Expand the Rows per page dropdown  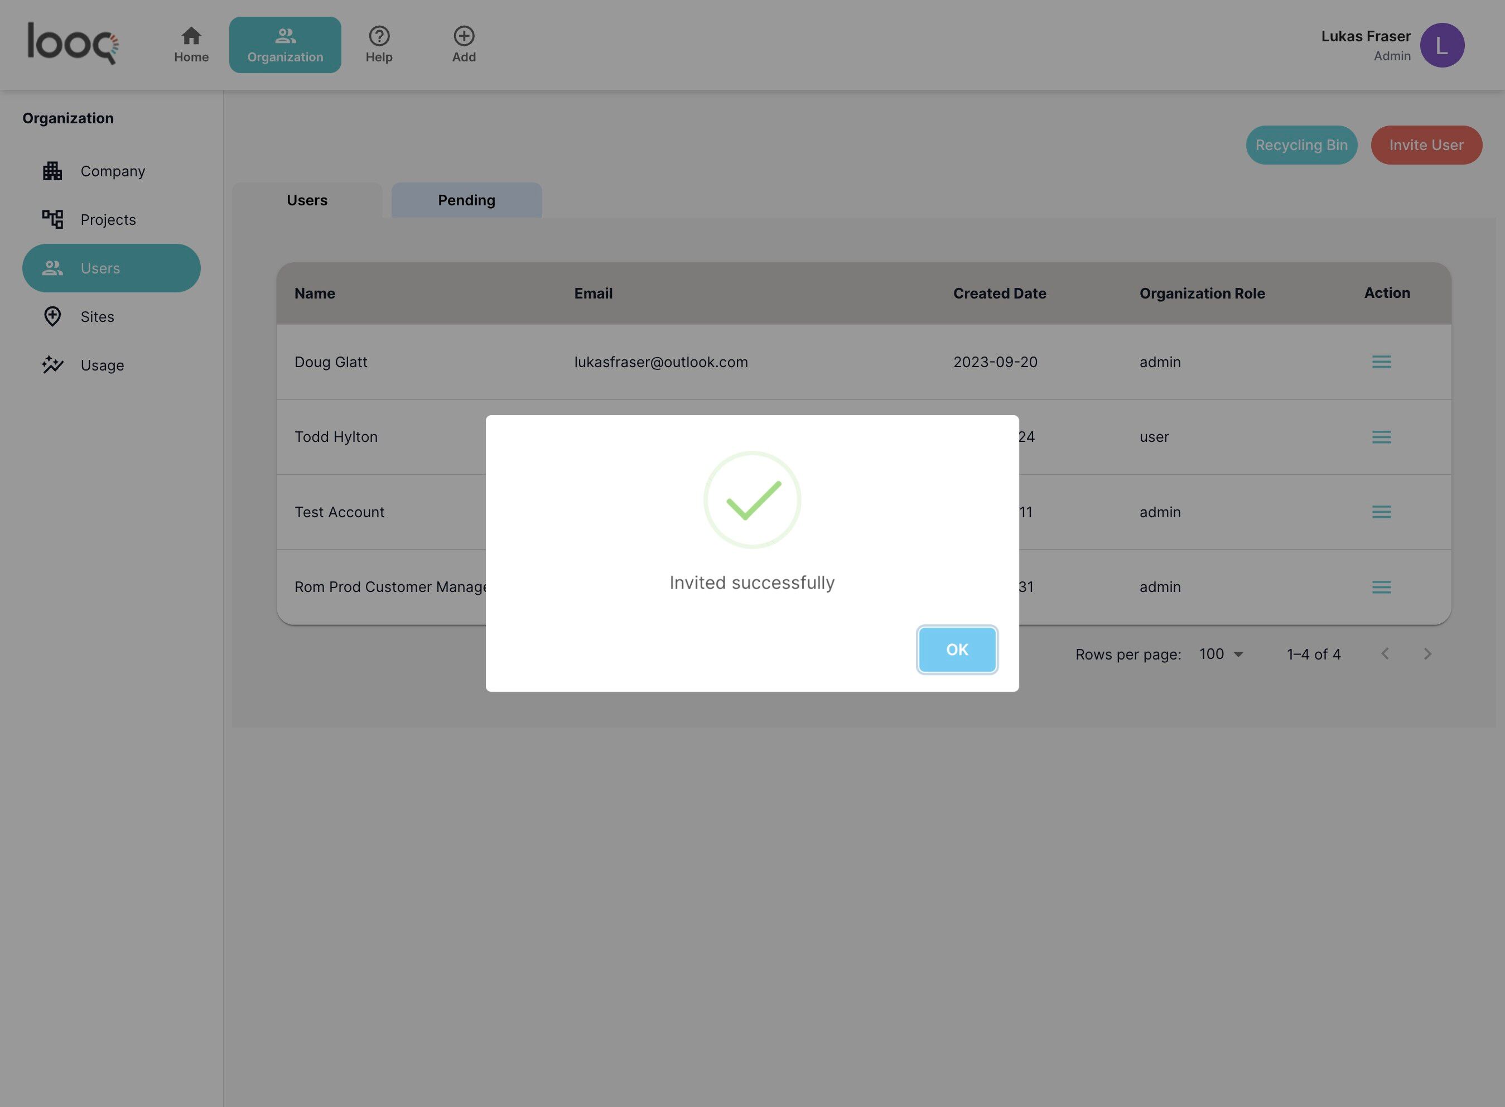(x=1221, y=654)
